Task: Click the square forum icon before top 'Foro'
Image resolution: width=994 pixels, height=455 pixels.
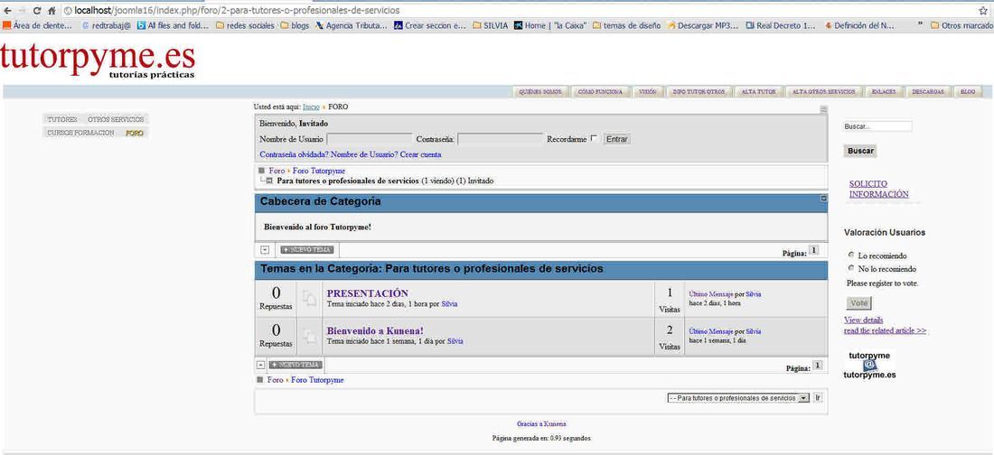Action: [x=261, y=172]
